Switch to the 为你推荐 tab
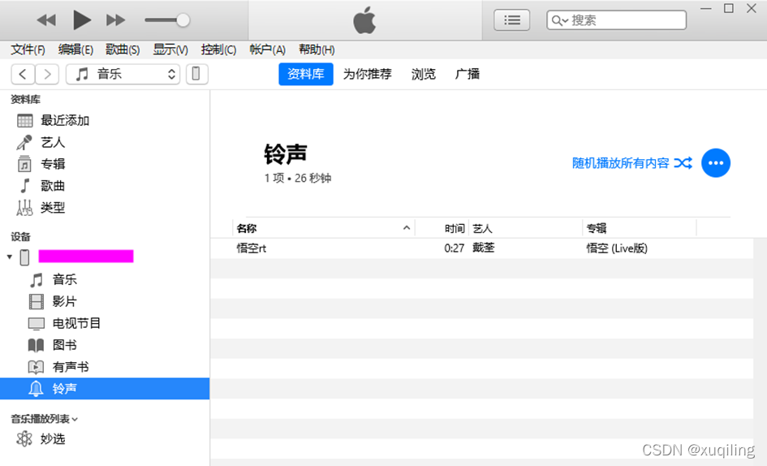 click(368, 74)
